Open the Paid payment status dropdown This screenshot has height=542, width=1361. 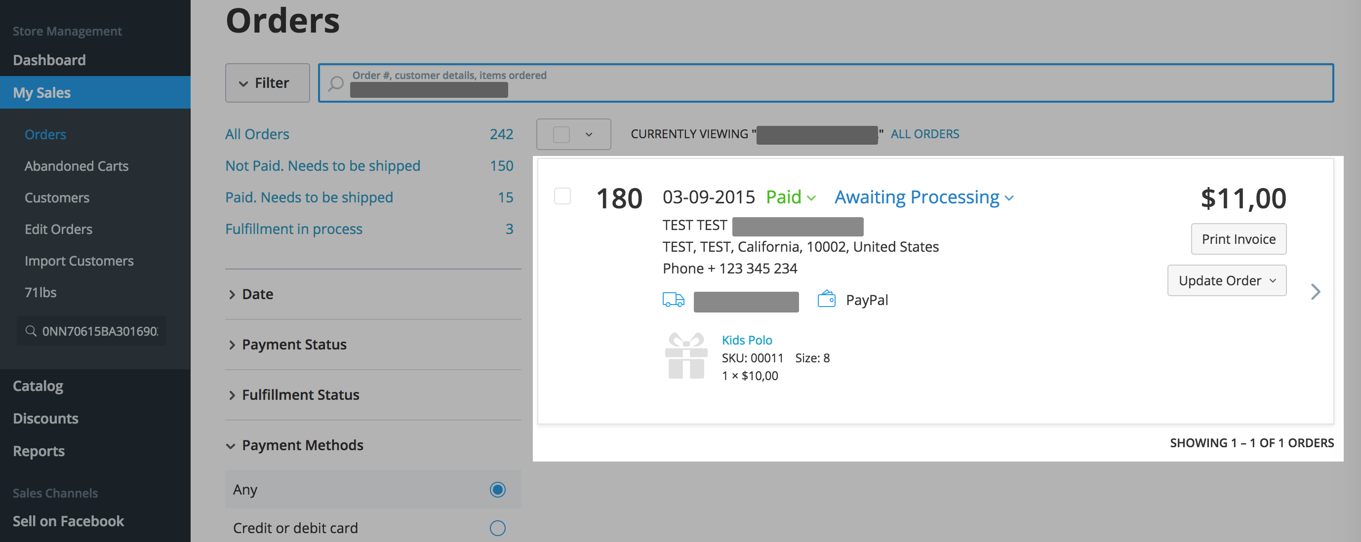click(x=791, y=197)
